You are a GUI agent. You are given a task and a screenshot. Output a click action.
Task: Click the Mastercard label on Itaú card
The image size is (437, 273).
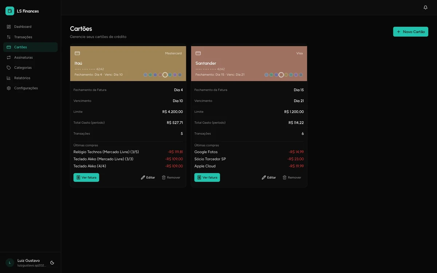point(173,53)
